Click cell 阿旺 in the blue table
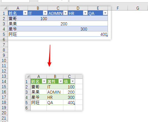Image resolution: width=148 pixels, height=122 pixels. 18,34
